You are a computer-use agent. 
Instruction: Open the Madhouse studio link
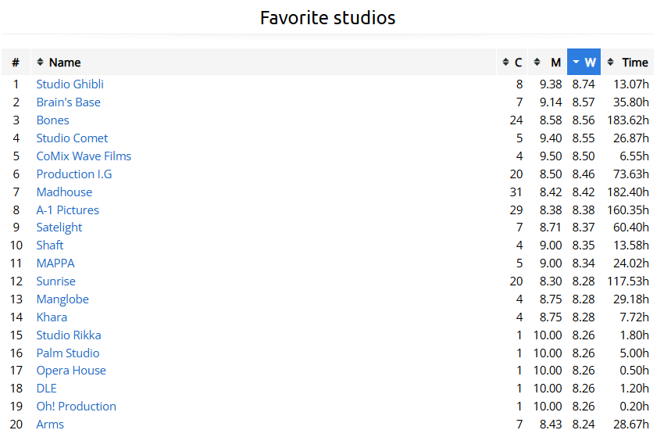coord(64,192)
